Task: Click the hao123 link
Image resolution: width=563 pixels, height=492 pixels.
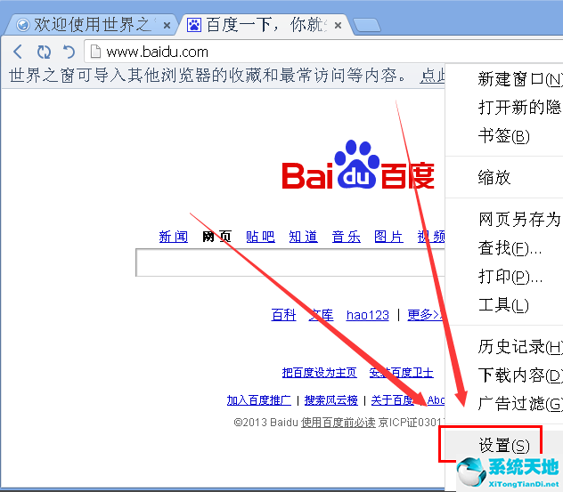Action: [x=368, y=315]
